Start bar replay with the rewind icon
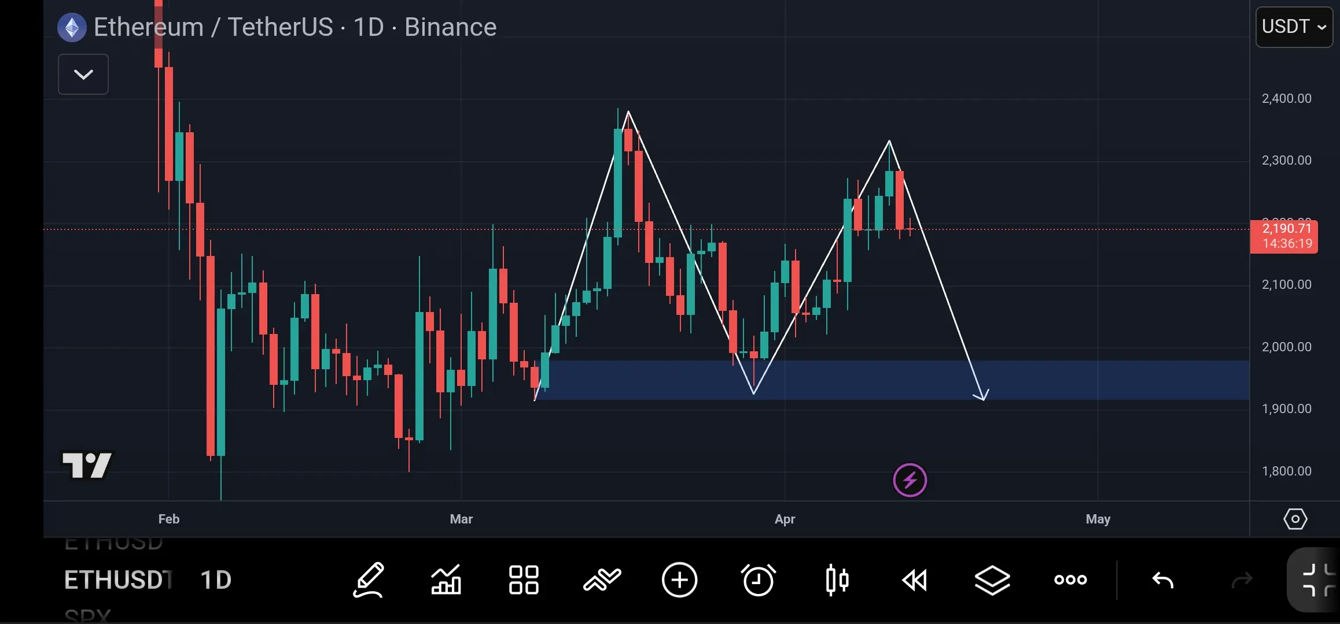 click(x=915, y=580)
